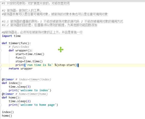Click the '#2.2 装饰器的目的是' comment line

coord(49,25)
